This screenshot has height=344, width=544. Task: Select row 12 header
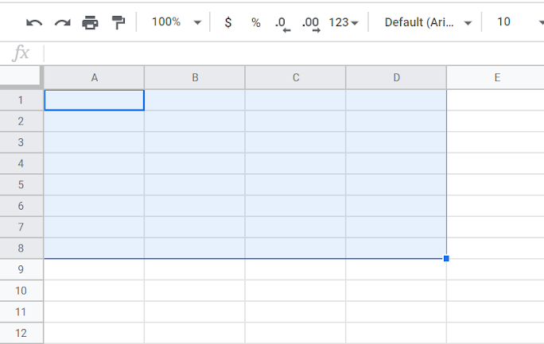pos(21,333)
